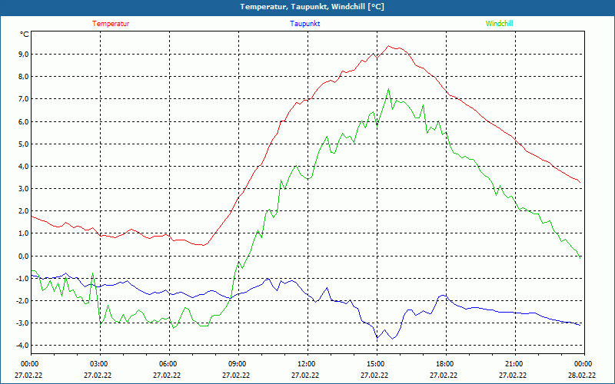Click the "27.02.22" date under 03:00
Screen dimensions: 615x384
pos(98,375)
